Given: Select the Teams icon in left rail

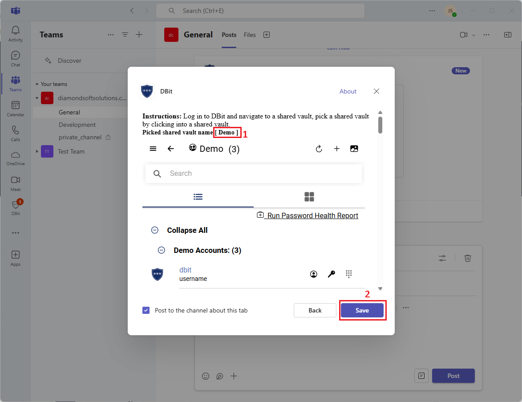Looking at the screenshot, I should coord(15,84).
